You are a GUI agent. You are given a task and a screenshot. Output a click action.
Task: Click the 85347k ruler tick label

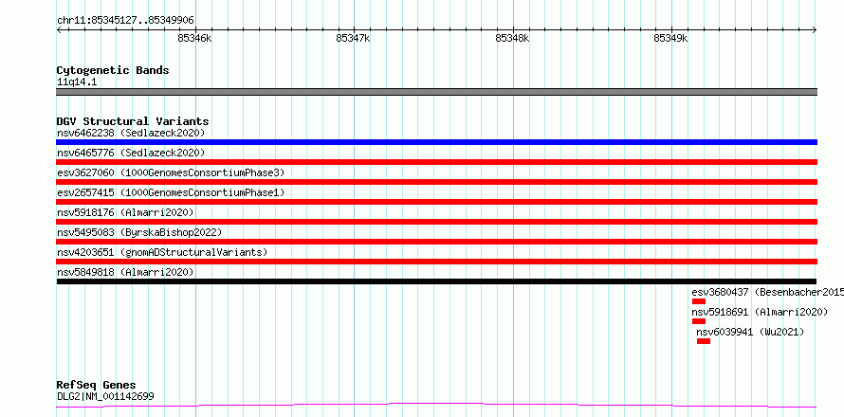353,38
